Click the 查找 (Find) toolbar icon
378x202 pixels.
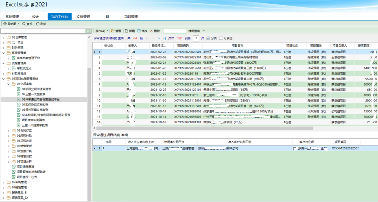click(x=24, y=24)
